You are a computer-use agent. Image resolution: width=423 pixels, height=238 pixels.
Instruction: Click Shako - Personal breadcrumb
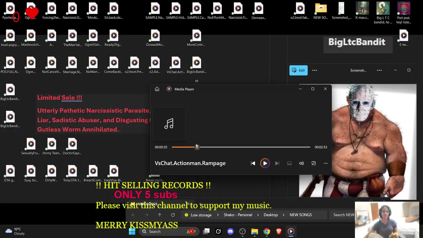point(238,215)
